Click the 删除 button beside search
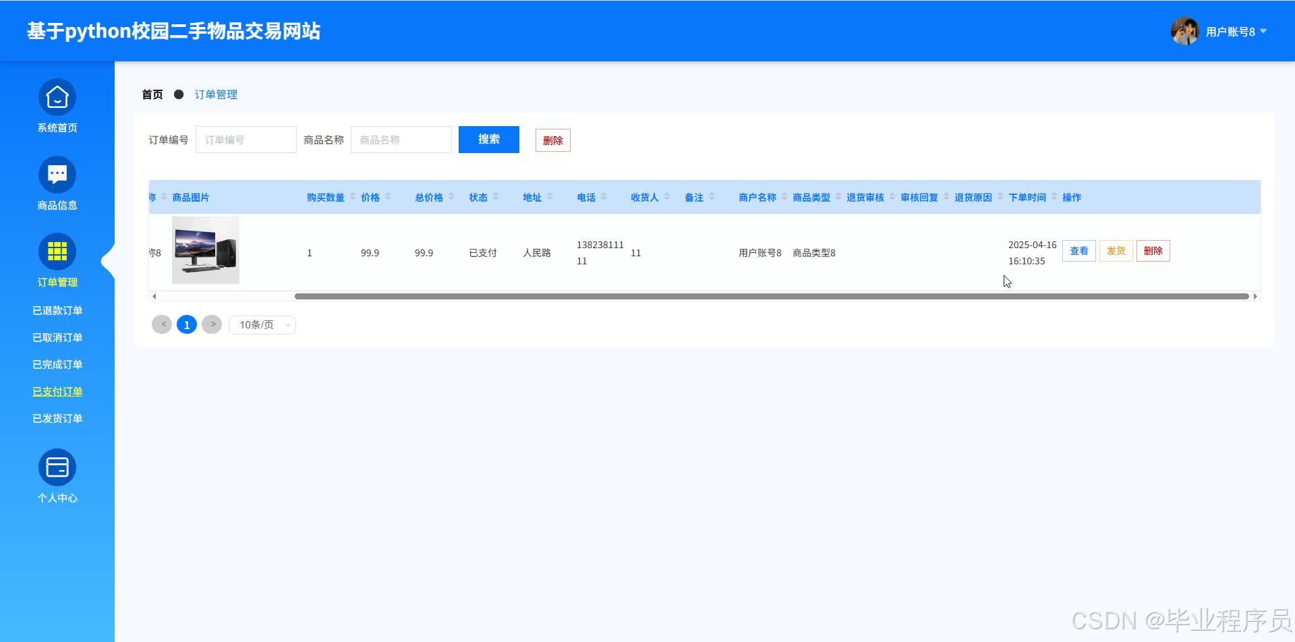1295x642 pixels. click(x=553, y=140)
